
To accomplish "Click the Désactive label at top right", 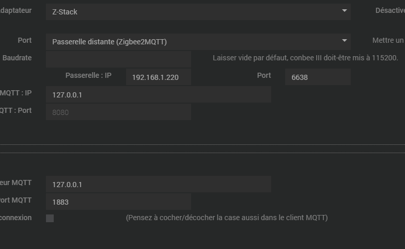I will [x=390, y=10].
